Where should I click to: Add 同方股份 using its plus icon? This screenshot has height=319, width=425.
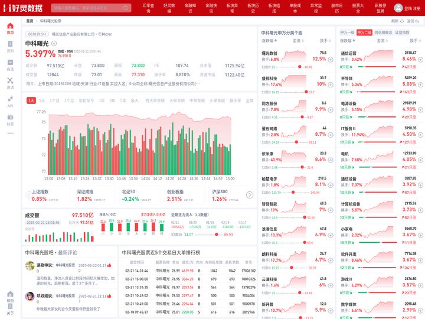pos(331,110)
